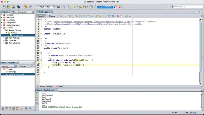Open the license-default.txt link
This screenshot has width=204, height=115.
tap(92, 22)
